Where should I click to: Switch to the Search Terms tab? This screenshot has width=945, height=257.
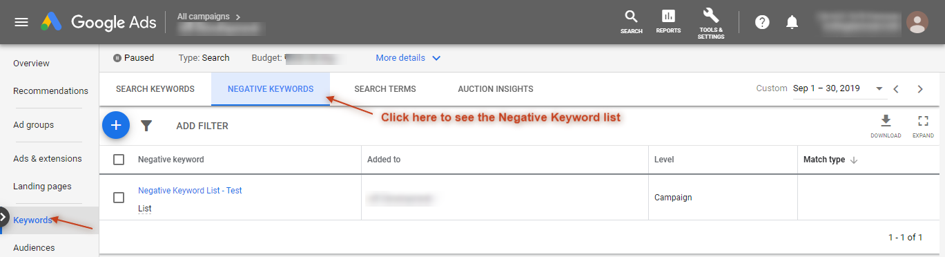pyautogui.click(x=385, y=89)
